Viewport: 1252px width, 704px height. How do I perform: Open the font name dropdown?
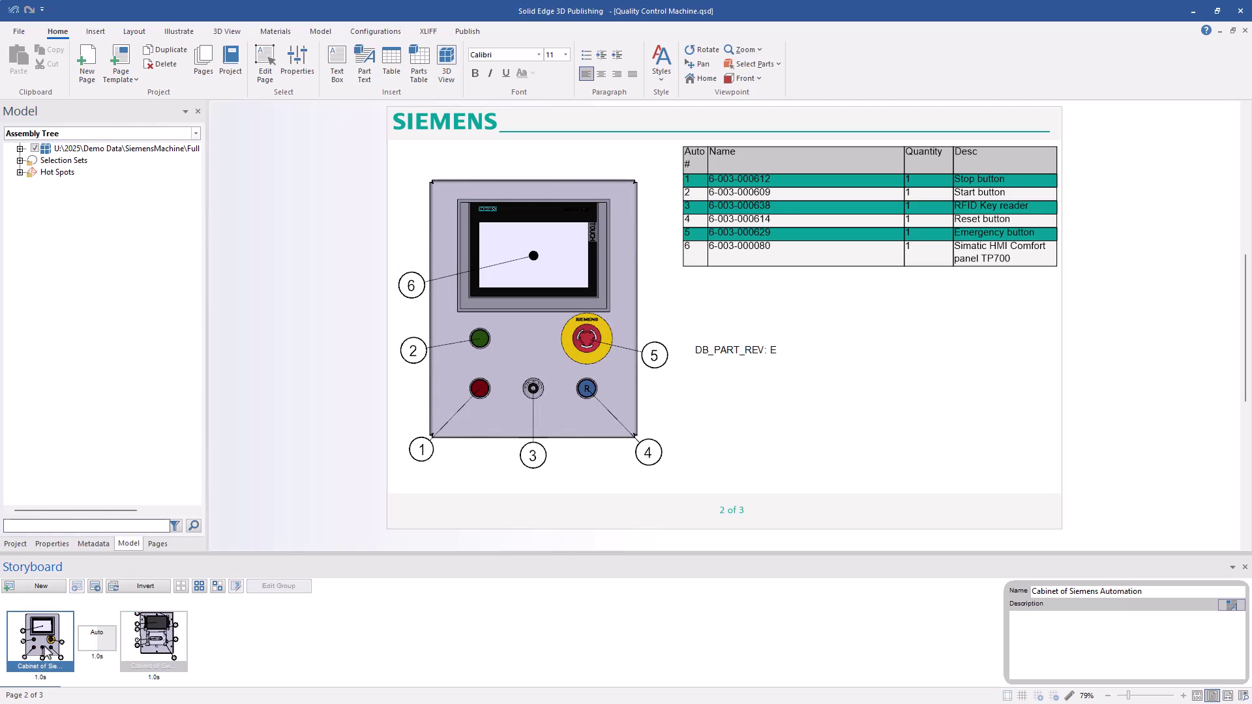pos(539,55)
